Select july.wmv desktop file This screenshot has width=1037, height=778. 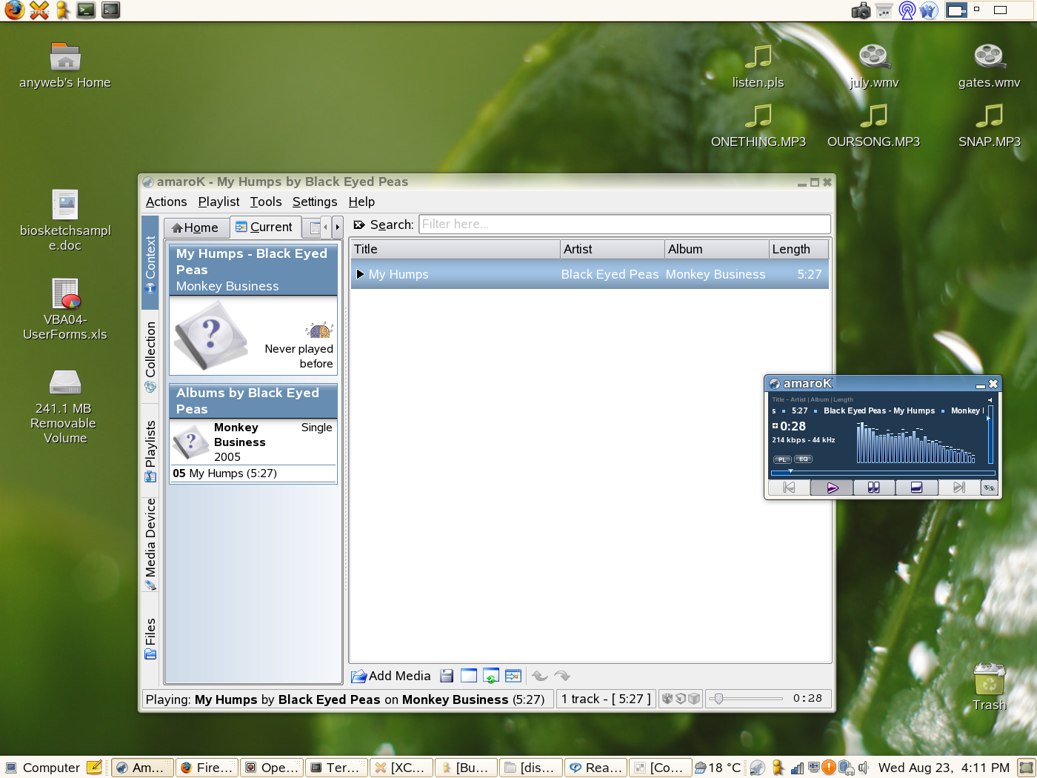(874, 65)
